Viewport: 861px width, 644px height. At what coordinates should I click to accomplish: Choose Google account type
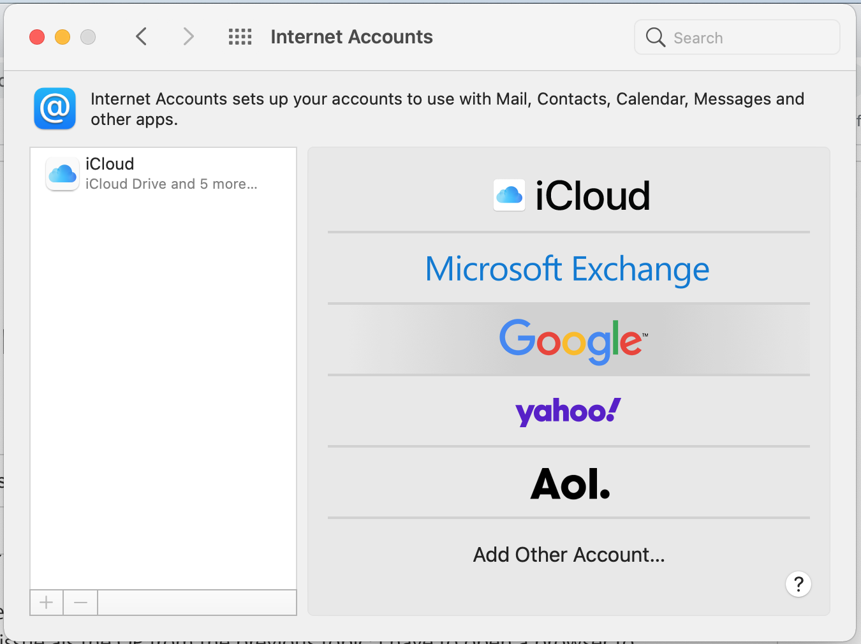[569, 340]
